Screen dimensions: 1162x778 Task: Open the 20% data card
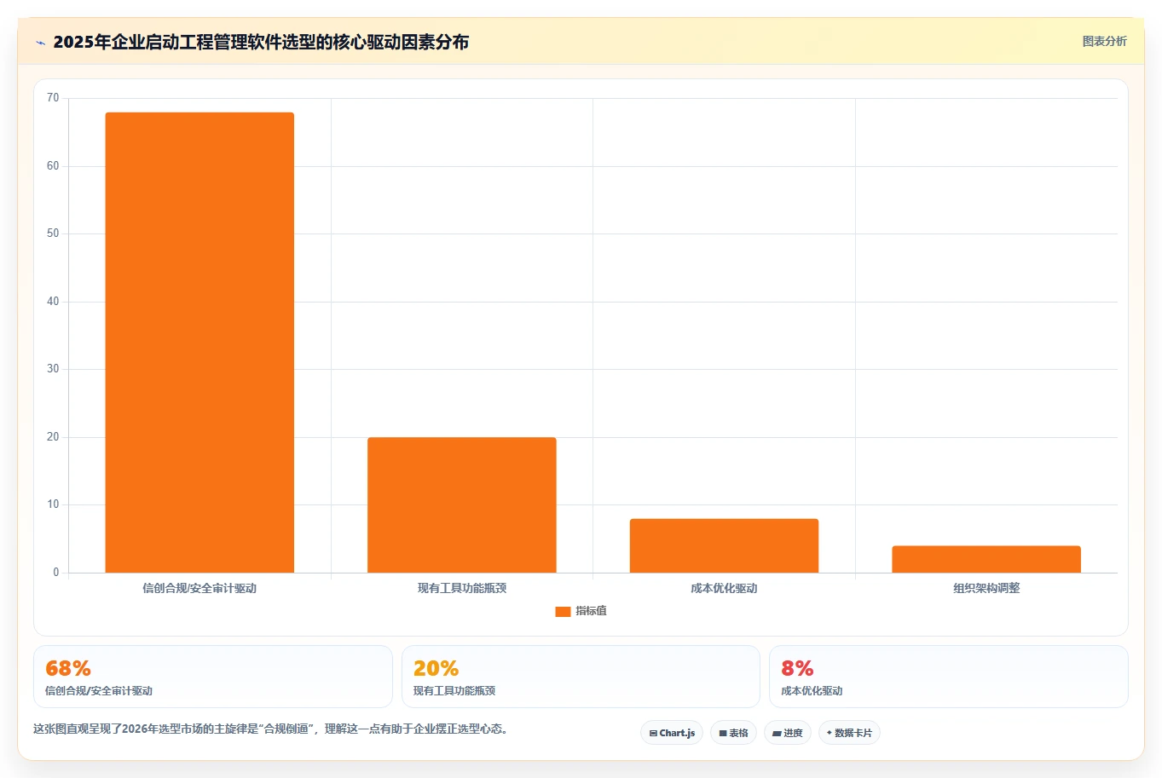click(581, 677)
